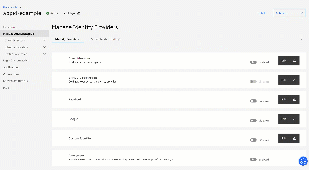Toggle the Cloud Directory provider switch
Viewport: 309px width, 170px height.
(x=253, y=62)
